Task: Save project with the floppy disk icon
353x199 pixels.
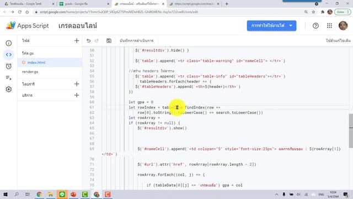Action: [109, 40]
